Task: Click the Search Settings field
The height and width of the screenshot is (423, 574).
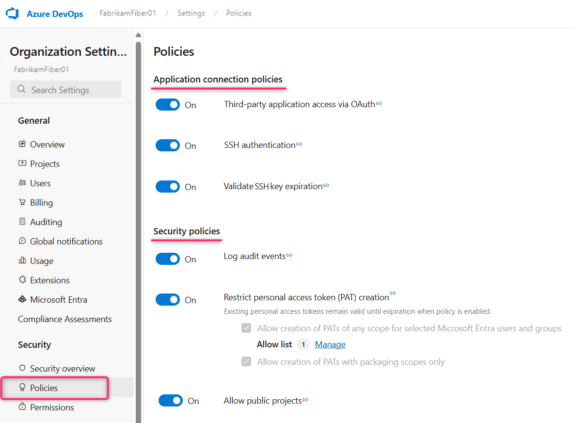Action: 65,89
